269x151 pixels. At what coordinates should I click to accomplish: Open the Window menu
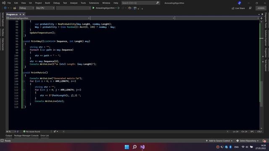click(106, 3)
